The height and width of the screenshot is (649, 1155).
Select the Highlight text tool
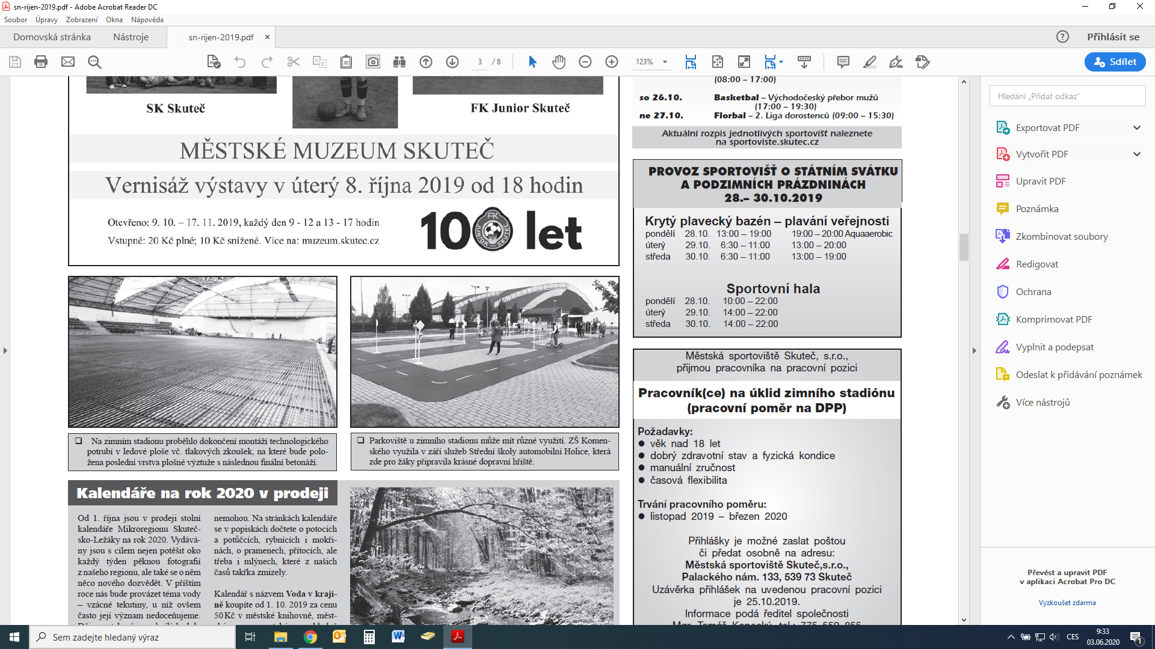pyautogui.click(x=870, y=62)
